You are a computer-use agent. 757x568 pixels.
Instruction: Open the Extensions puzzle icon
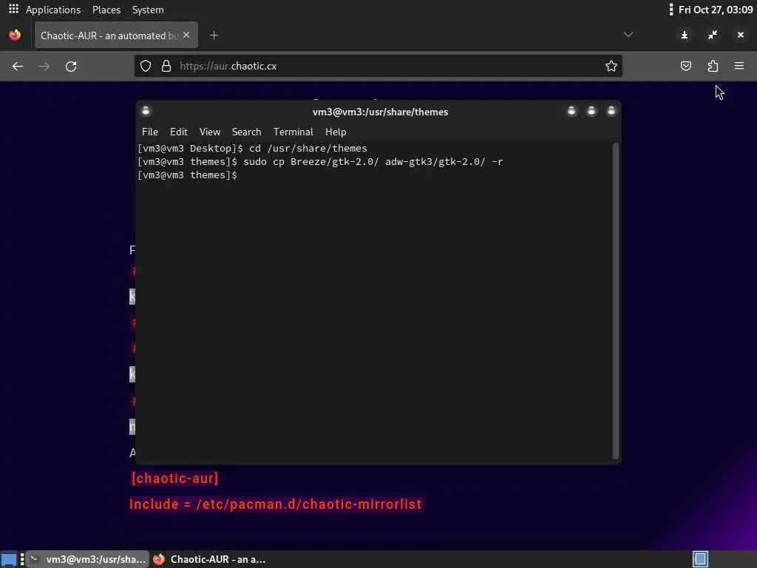pyautogui.click(x=713, y=66)
